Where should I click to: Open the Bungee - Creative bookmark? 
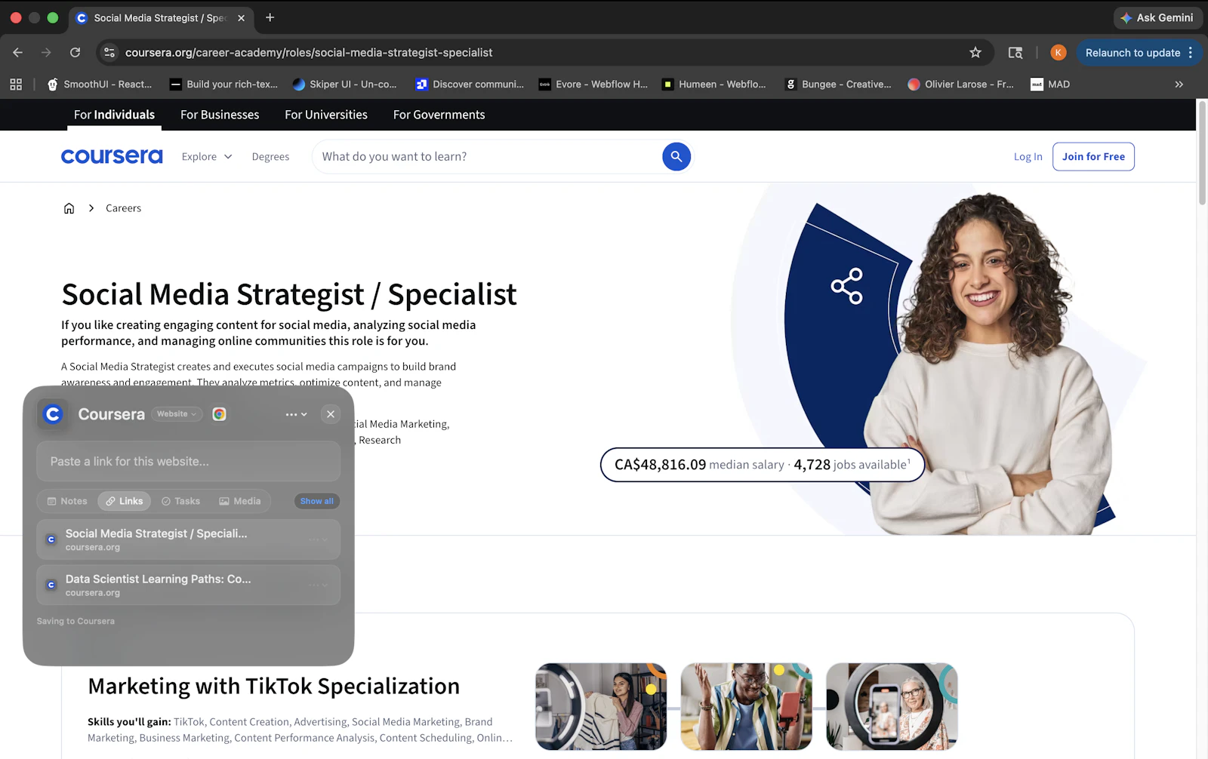click(x=838, y=85)
